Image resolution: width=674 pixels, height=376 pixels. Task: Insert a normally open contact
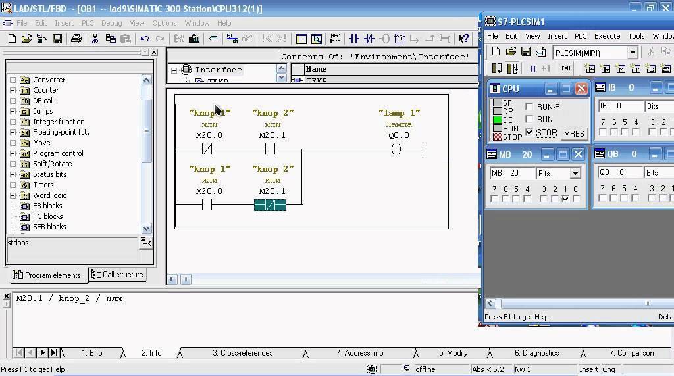pyautogui.click(x=353, y=39)
